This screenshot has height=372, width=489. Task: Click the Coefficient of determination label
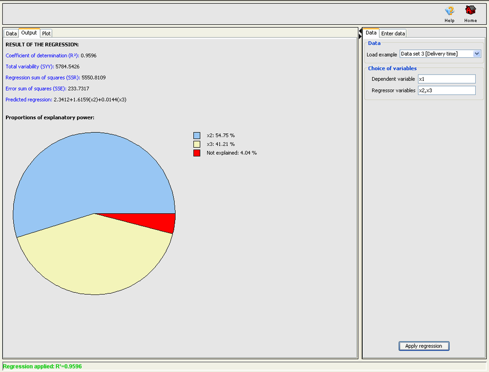click(x=42, y=56)
